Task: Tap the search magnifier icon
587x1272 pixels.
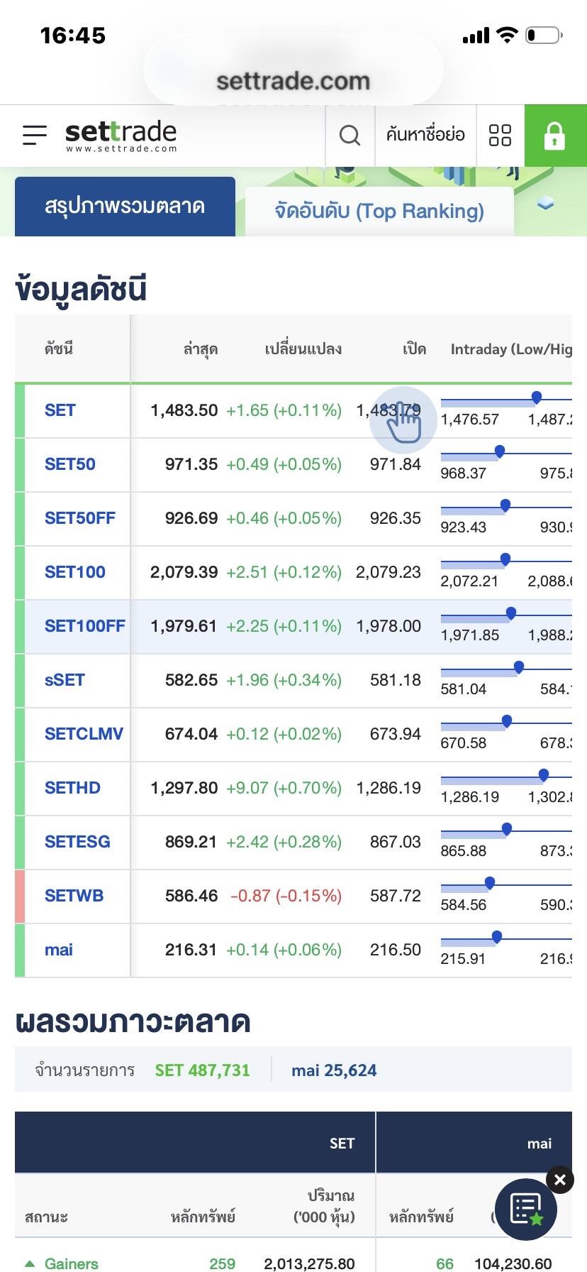Action: [x=350, y=135]
